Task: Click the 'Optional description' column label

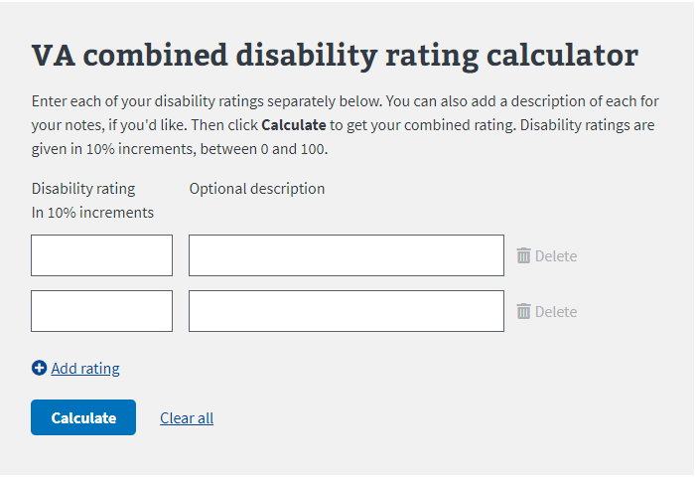Action: [257, 188]
